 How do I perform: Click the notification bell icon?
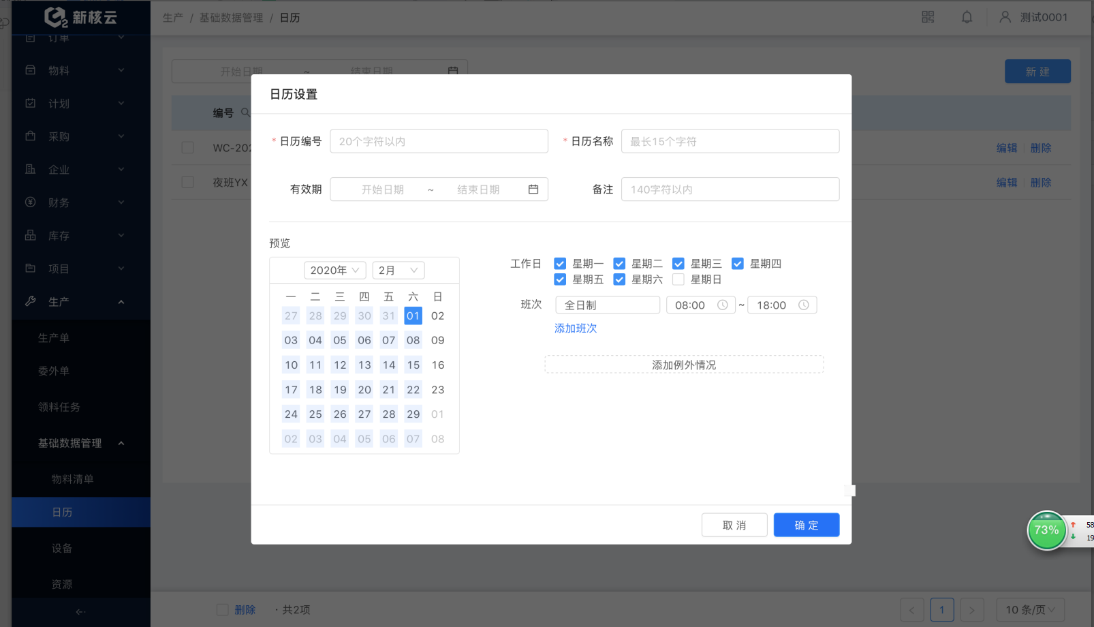pos(967,17)
